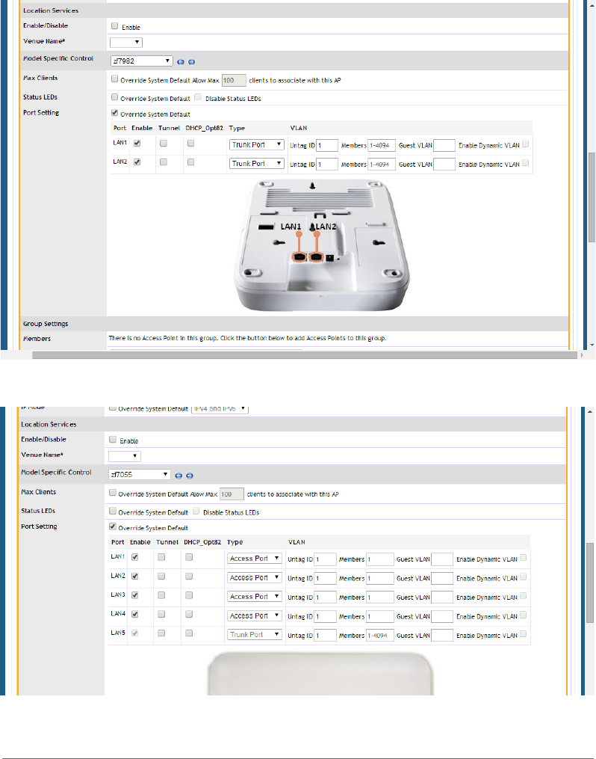This screenshot has width=596, height=759.
Task: Open LAN1 Access Port type dropdown for zf7055
Action: pyautogui.click(x=254, y=558)
